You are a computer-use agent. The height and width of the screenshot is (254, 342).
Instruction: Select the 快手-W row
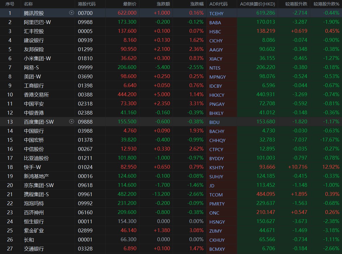(x=32, y=167)
